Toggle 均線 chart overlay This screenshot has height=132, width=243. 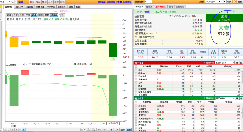9,15
